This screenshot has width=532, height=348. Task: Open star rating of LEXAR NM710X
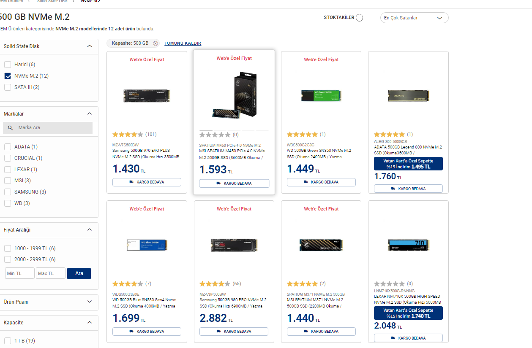pyautogui.click(x=389, y=284)
